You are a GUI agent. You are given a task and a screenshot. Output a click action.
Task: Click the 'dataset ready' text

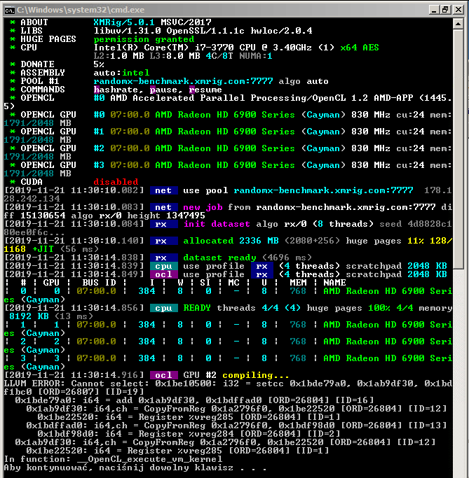(219, 258)
